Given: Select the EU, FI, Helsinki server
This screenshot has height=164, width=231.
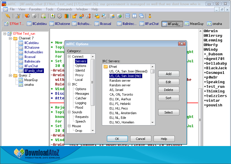Looking at the screenshot, I should [120, 104].
